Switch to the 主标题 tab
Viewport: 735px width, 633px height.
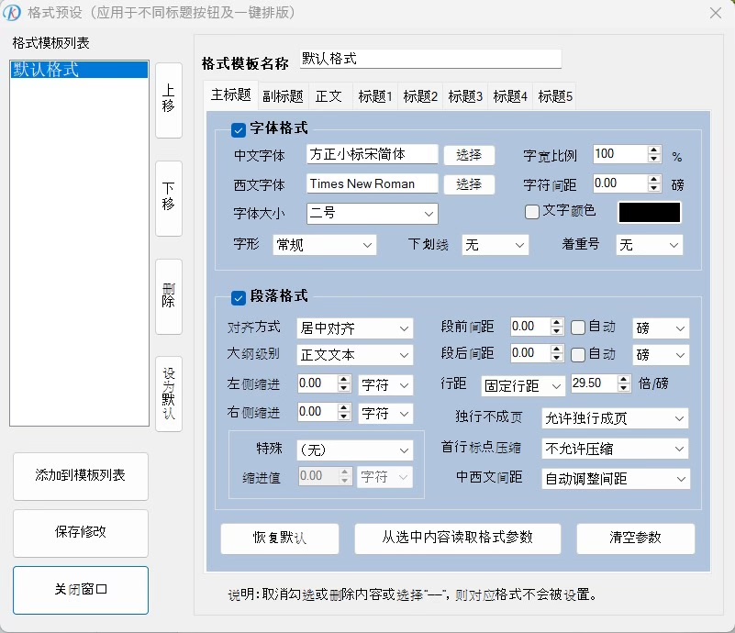(x=231, y=95)
